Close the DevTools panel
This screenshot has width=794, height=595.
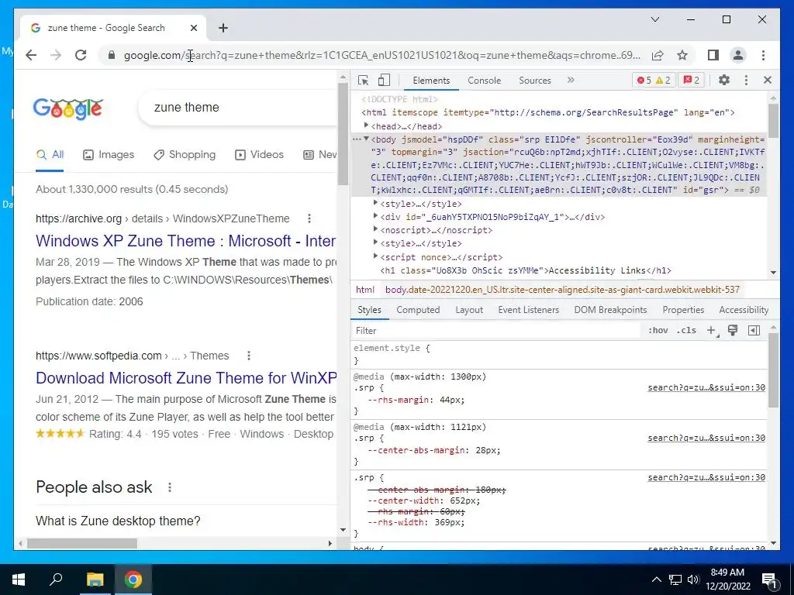click(767, 80)
